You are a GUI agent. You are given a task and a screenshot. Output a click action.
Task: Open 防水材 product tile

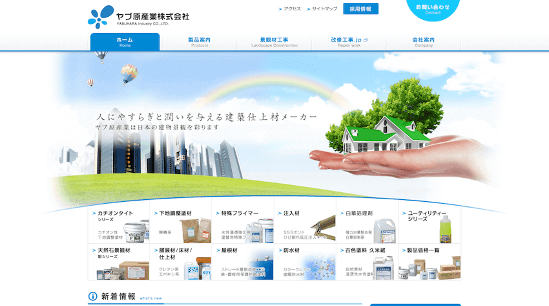[305, 262]
